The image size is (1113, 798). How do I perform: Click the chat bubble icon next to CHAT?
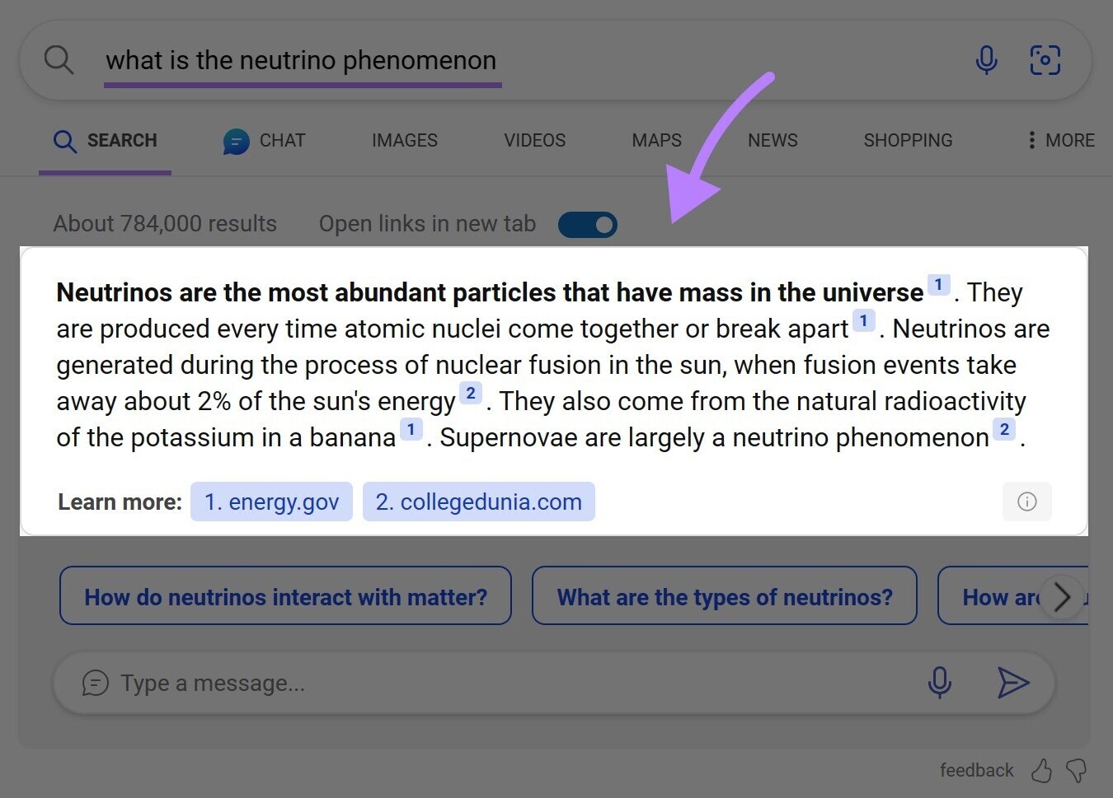[x=236, y=141]
